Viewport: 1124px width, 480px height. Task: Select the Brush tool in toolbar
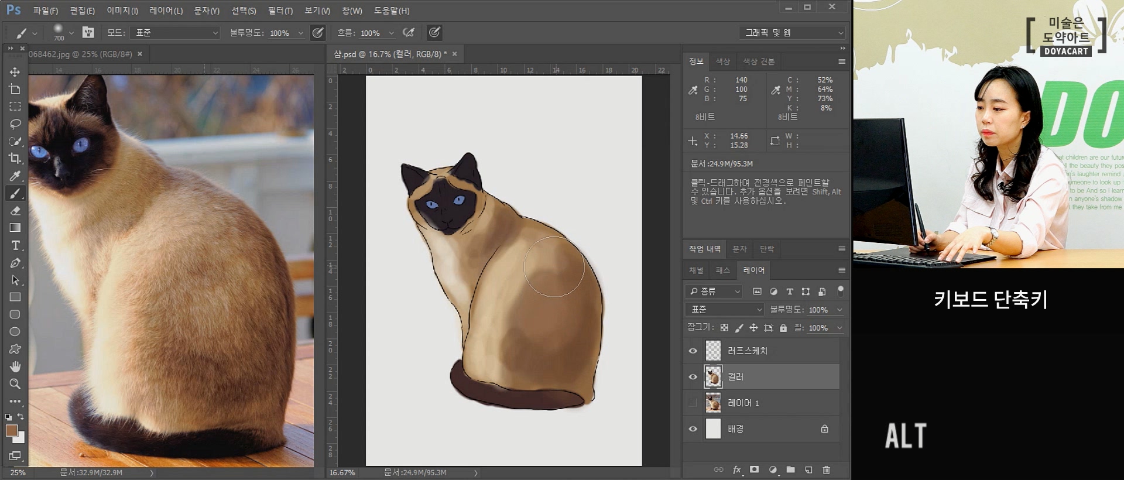tap(15, 193)
